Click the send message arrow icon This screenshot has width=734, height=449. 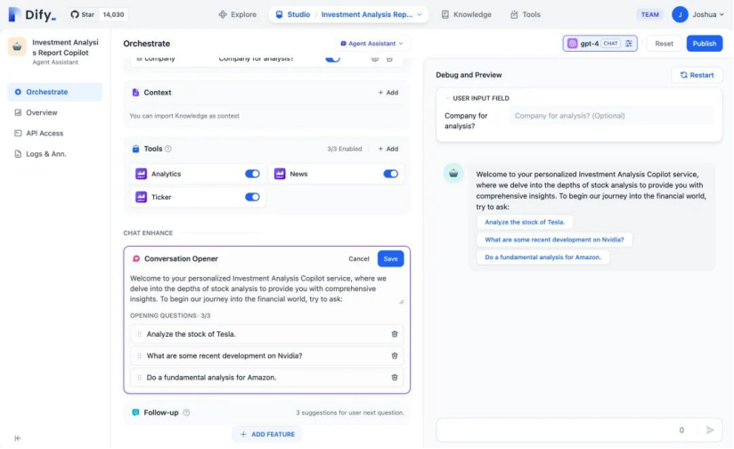(x=710, y=429)
